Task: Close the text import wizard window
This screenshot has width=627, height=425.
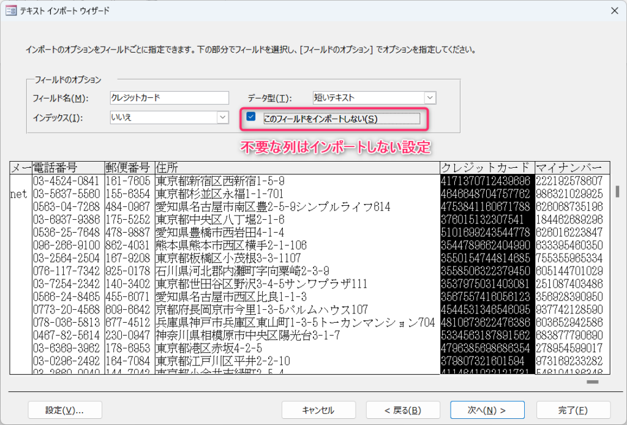Action: pyautogui.click(x=615, y=11)
